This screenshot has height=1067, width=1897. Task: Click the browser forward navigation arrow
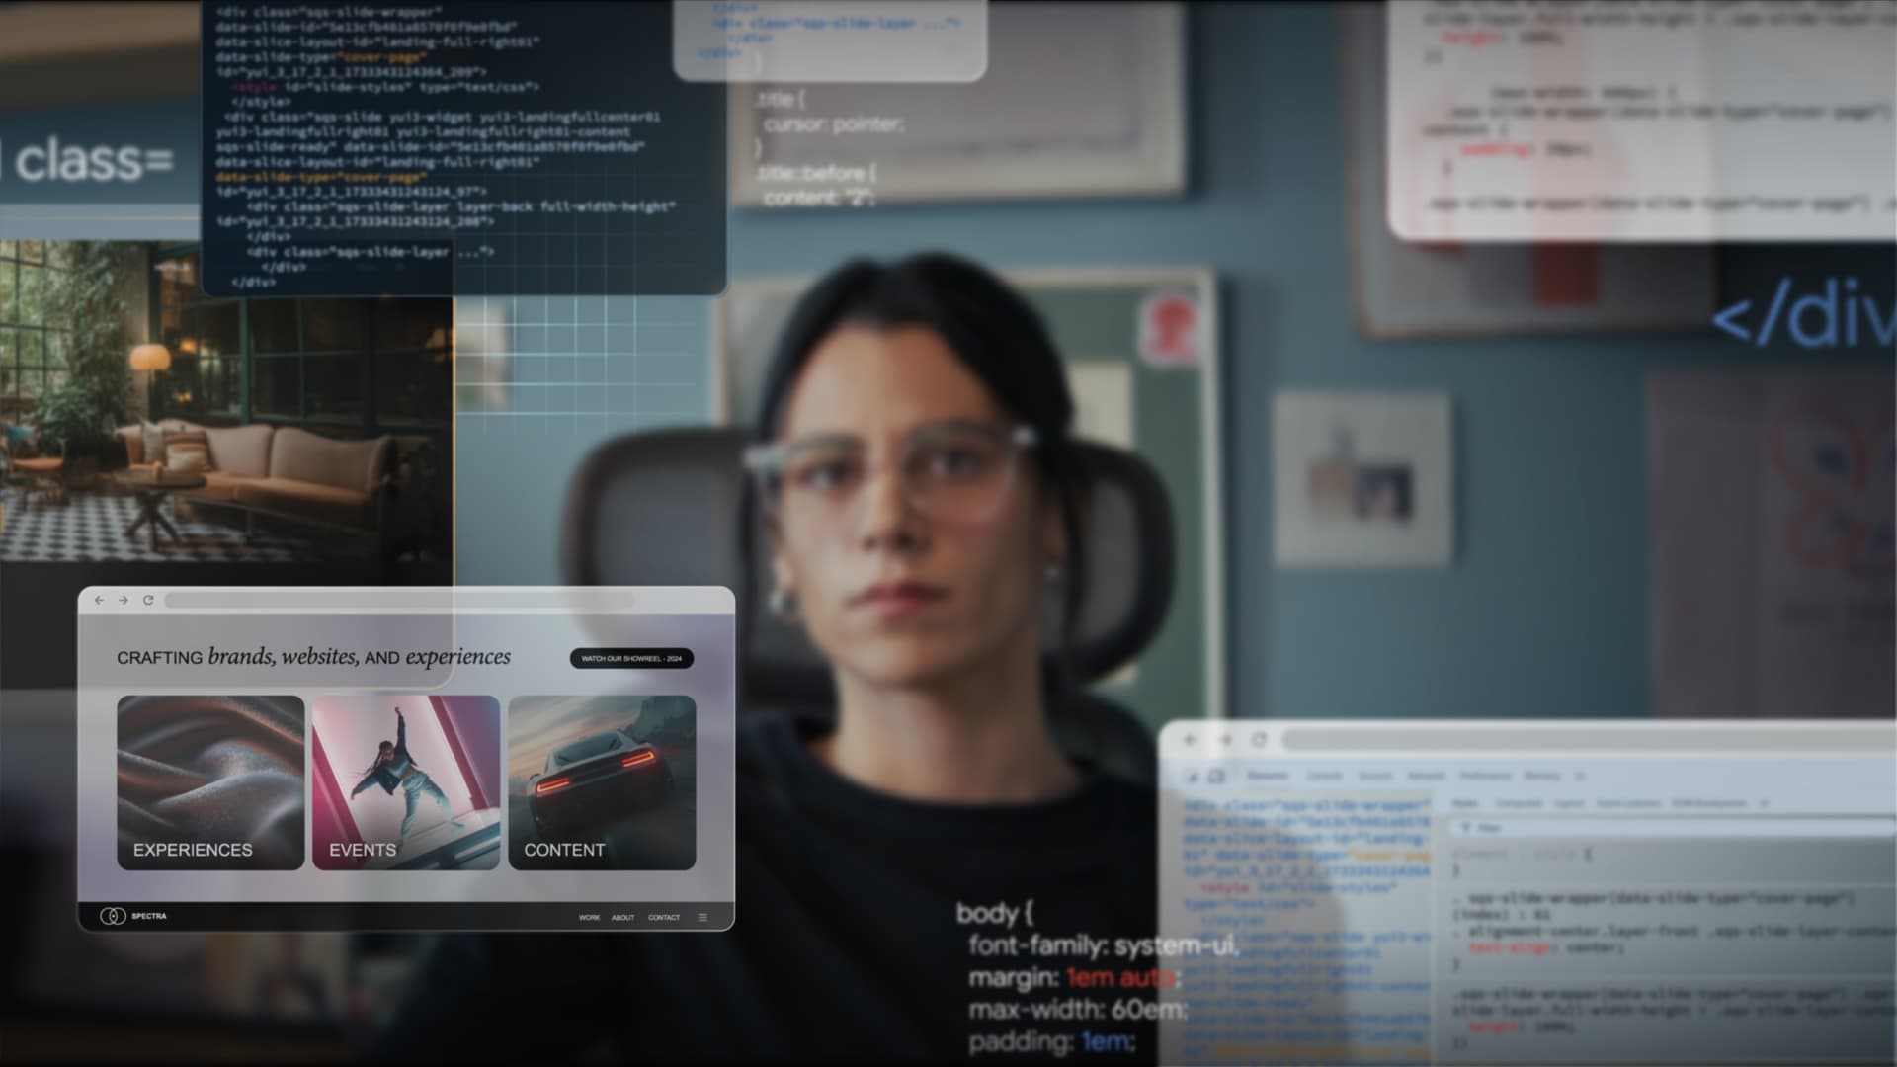click(x=123, y=601)
